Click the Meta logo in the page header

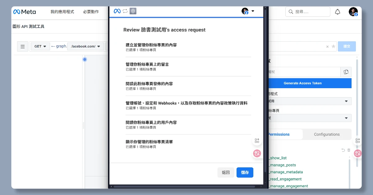tap(24, 12)
